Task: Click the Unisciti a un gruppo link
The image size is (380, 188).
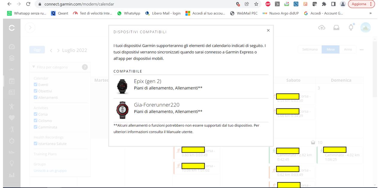Action: coord(50,171)
